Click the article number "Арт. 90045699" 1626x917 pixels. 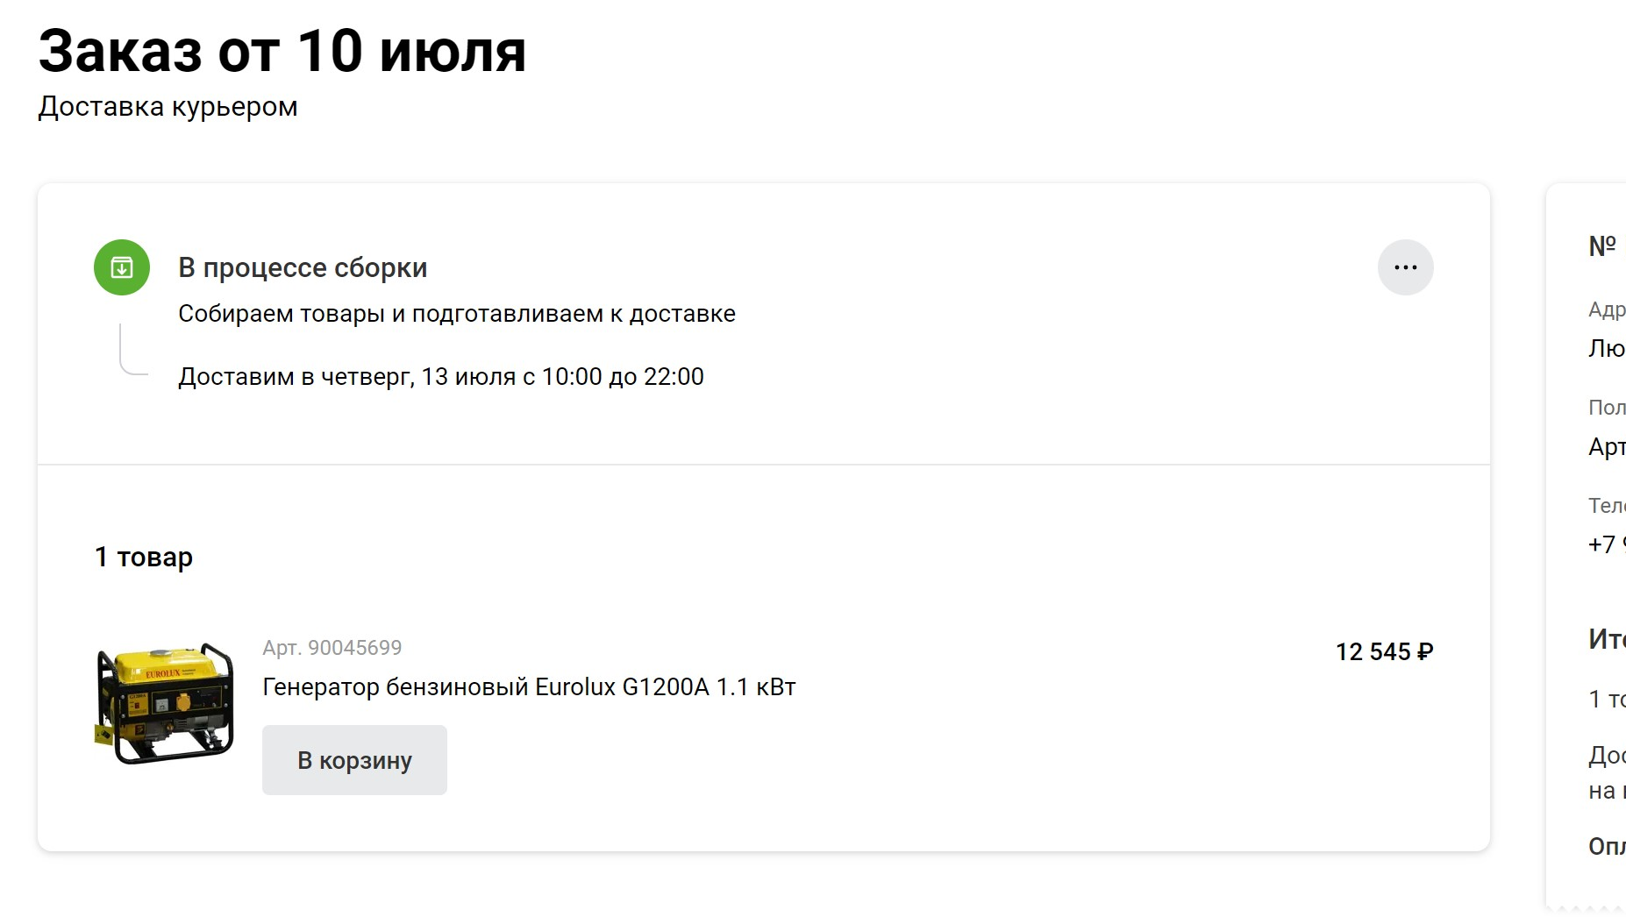coord(332,648)
